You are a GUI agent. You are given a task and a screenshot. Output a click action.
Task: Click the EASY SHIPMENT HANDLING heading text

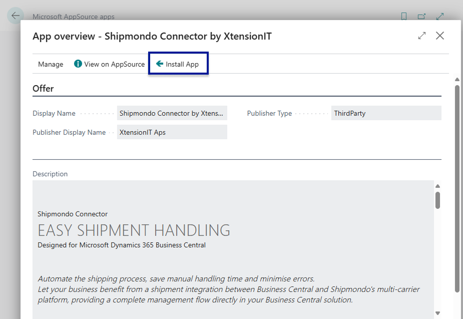coord(134,230)
